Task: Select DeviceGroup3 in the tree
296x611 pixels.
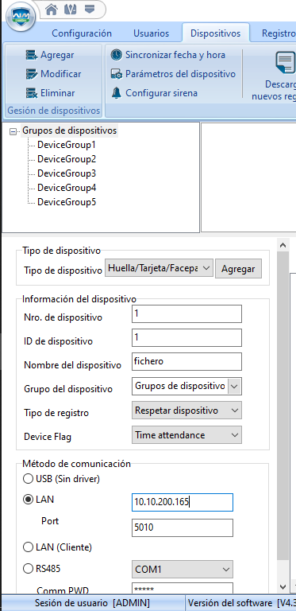Action: (67, 173)
